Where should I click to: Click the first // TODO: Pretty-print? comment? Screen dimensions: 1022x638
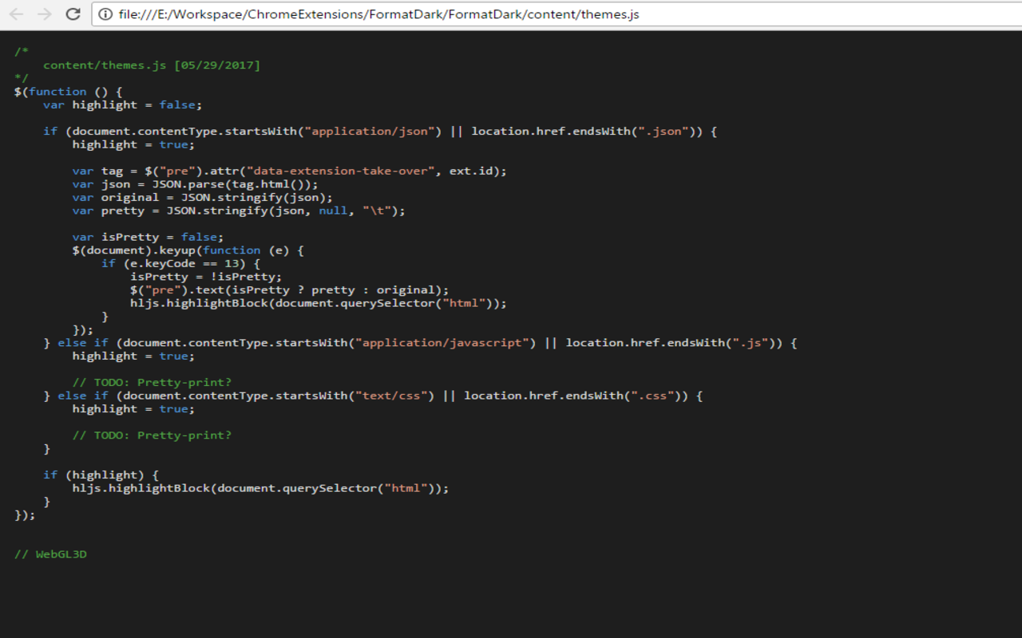[152, 381]
